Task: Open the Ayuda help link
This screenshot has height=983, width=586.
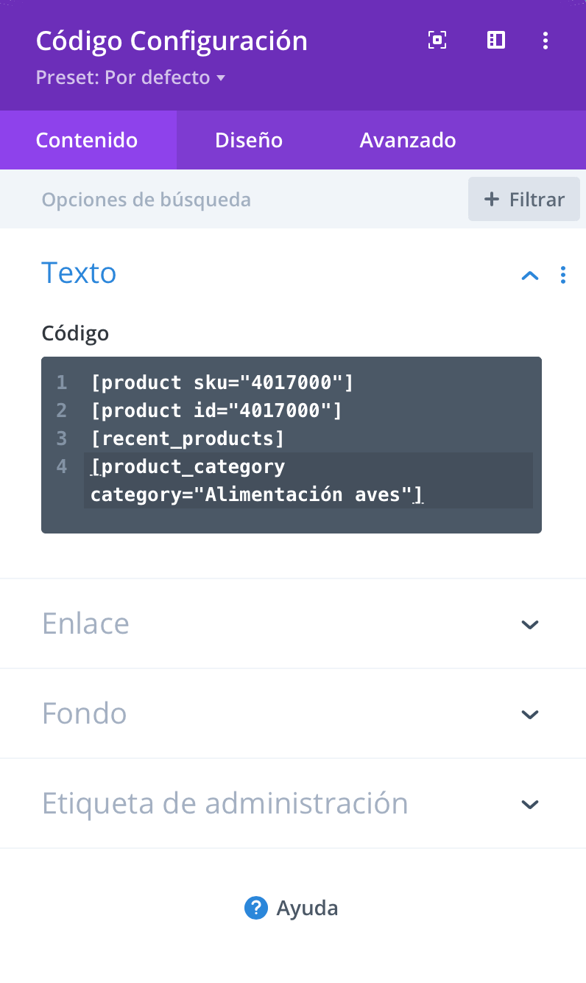Action: pyautogui.click(x=292, y=908)
